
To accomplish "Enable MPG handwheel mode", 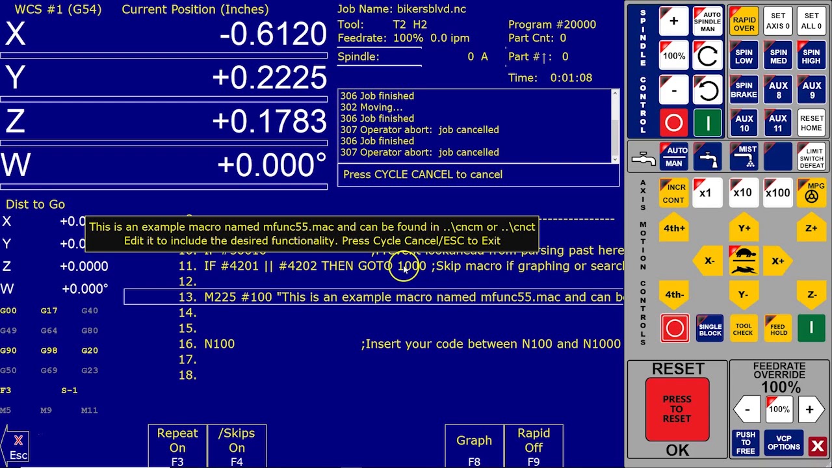I will point(811,193).
